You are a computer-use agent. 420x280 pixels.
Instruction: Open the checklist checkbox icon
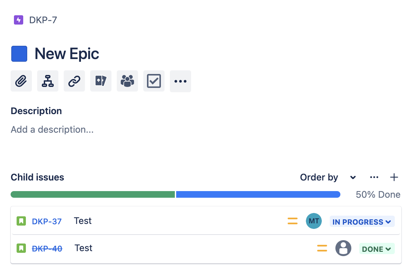coord(154,81)
